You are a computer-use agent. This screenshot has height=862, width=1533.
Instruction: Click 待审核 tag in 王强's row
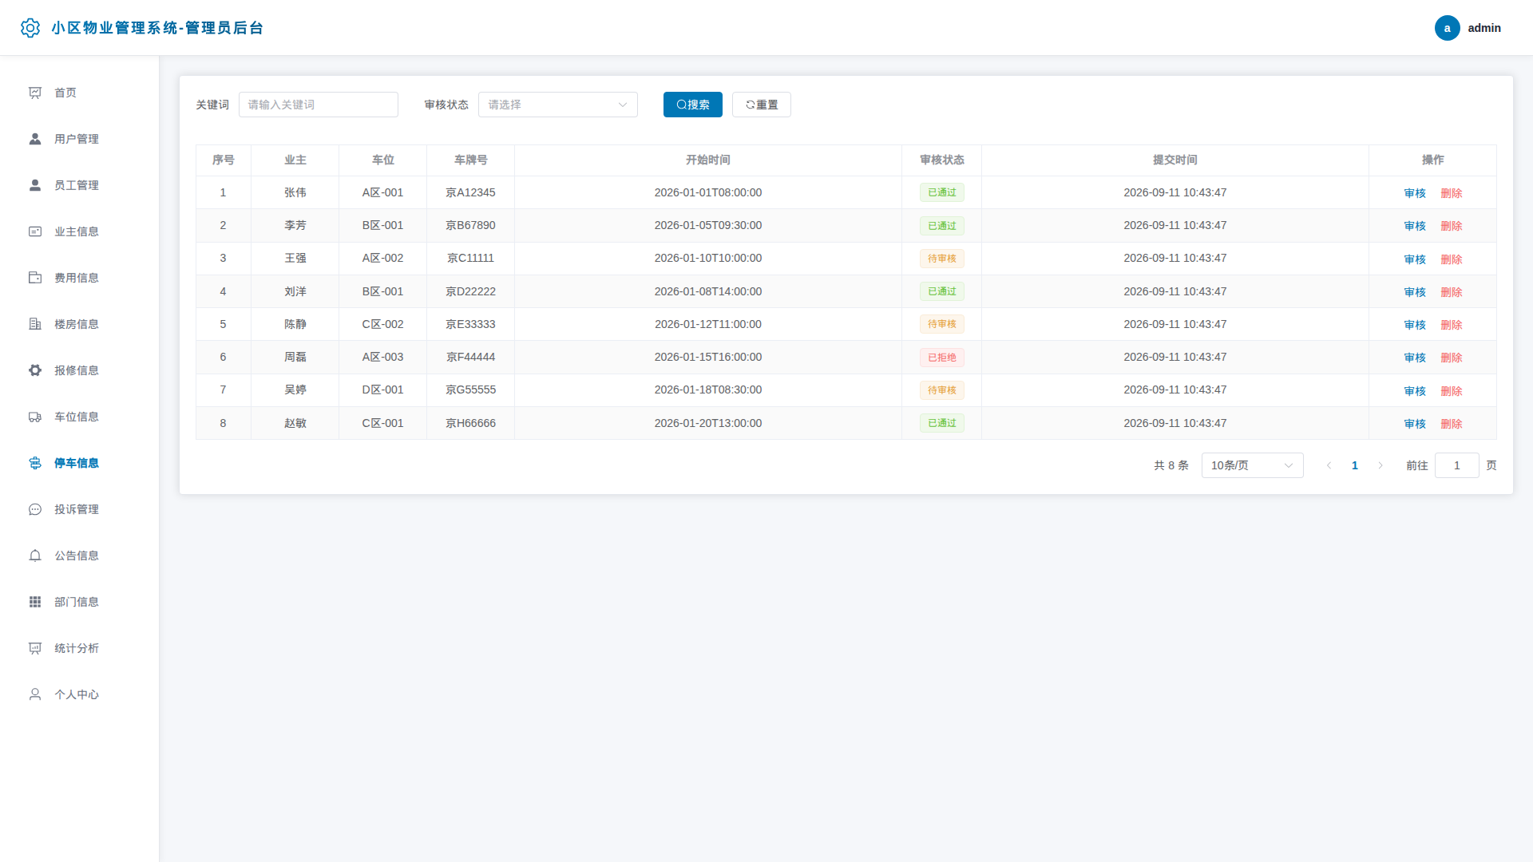942,259
